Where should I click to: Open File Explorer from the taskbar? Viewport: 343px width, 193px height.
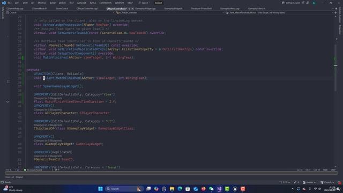click(172, 189)
